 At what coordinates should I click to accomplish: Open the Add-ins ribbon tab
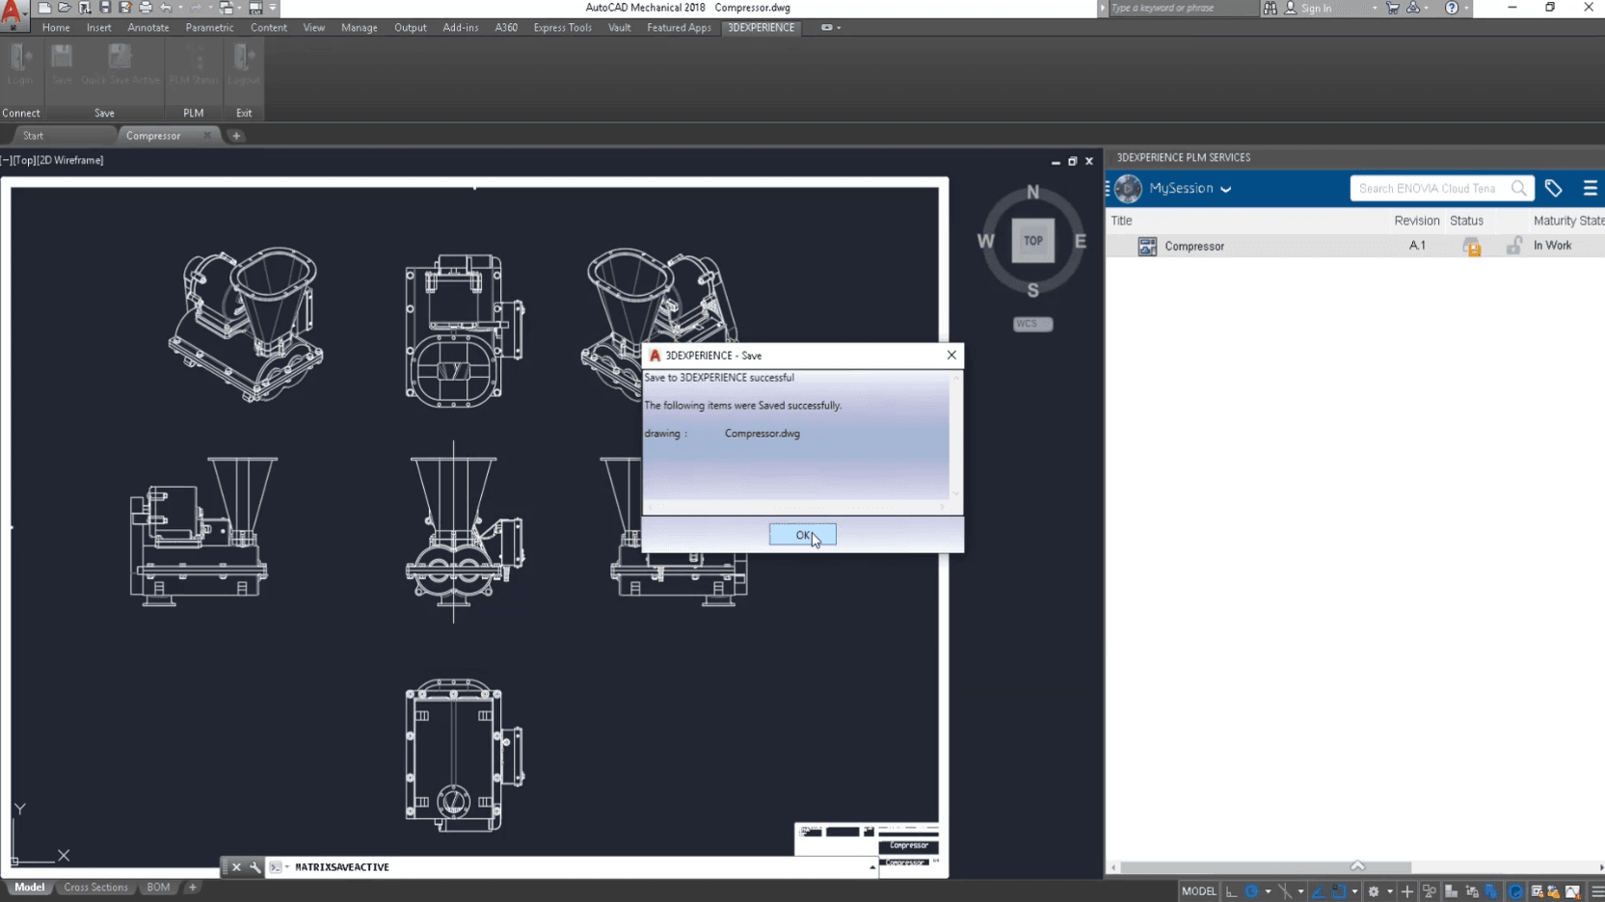[461, 28]
